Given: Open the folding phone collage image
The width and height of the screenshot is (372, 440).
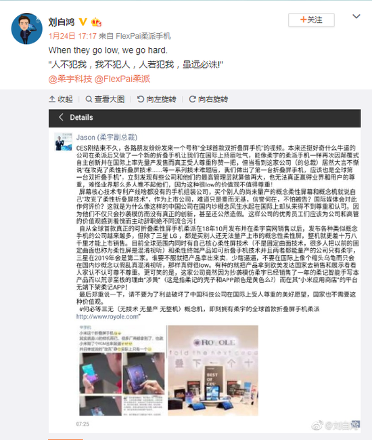Looking at the screenshot, I should click(x=122, y=370).
